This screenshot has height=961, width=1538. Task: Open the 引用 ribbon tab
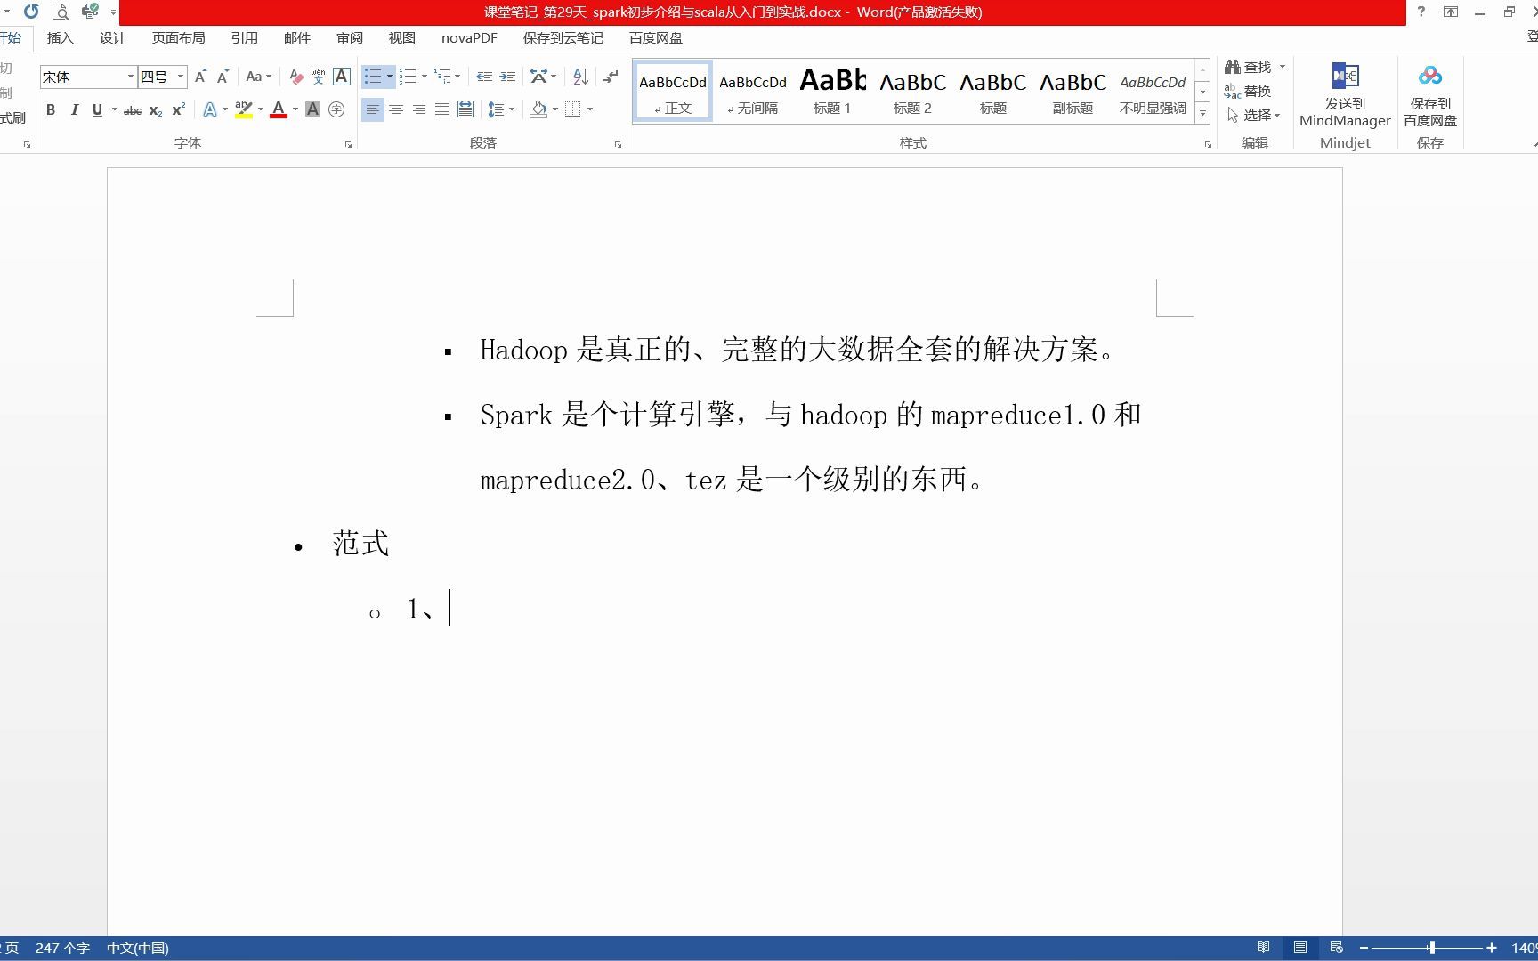click(x=244, y=37)
